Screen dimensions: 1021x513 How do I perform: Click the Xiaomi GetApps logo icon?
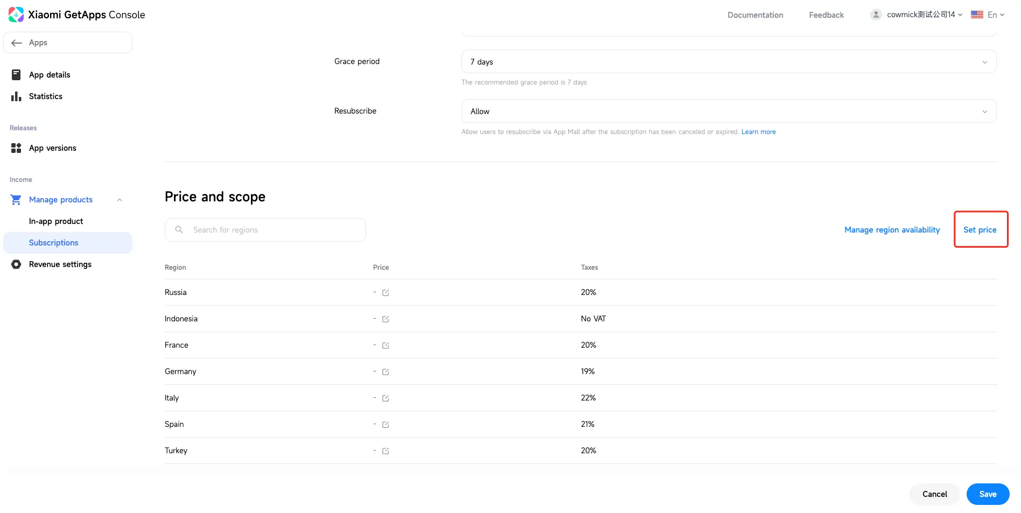[16, 15]
